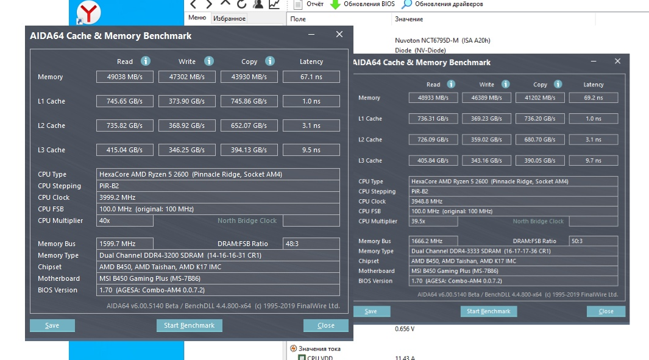Click the CPU Clock field 3948.8 MHz
This screenshot has width=649, height=360.
point(513,201)
